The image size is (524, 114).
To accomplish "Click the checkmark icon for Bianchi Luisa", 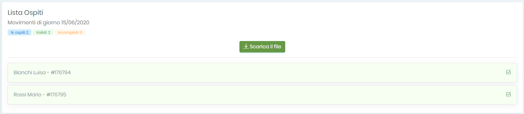I will [508, 72].
